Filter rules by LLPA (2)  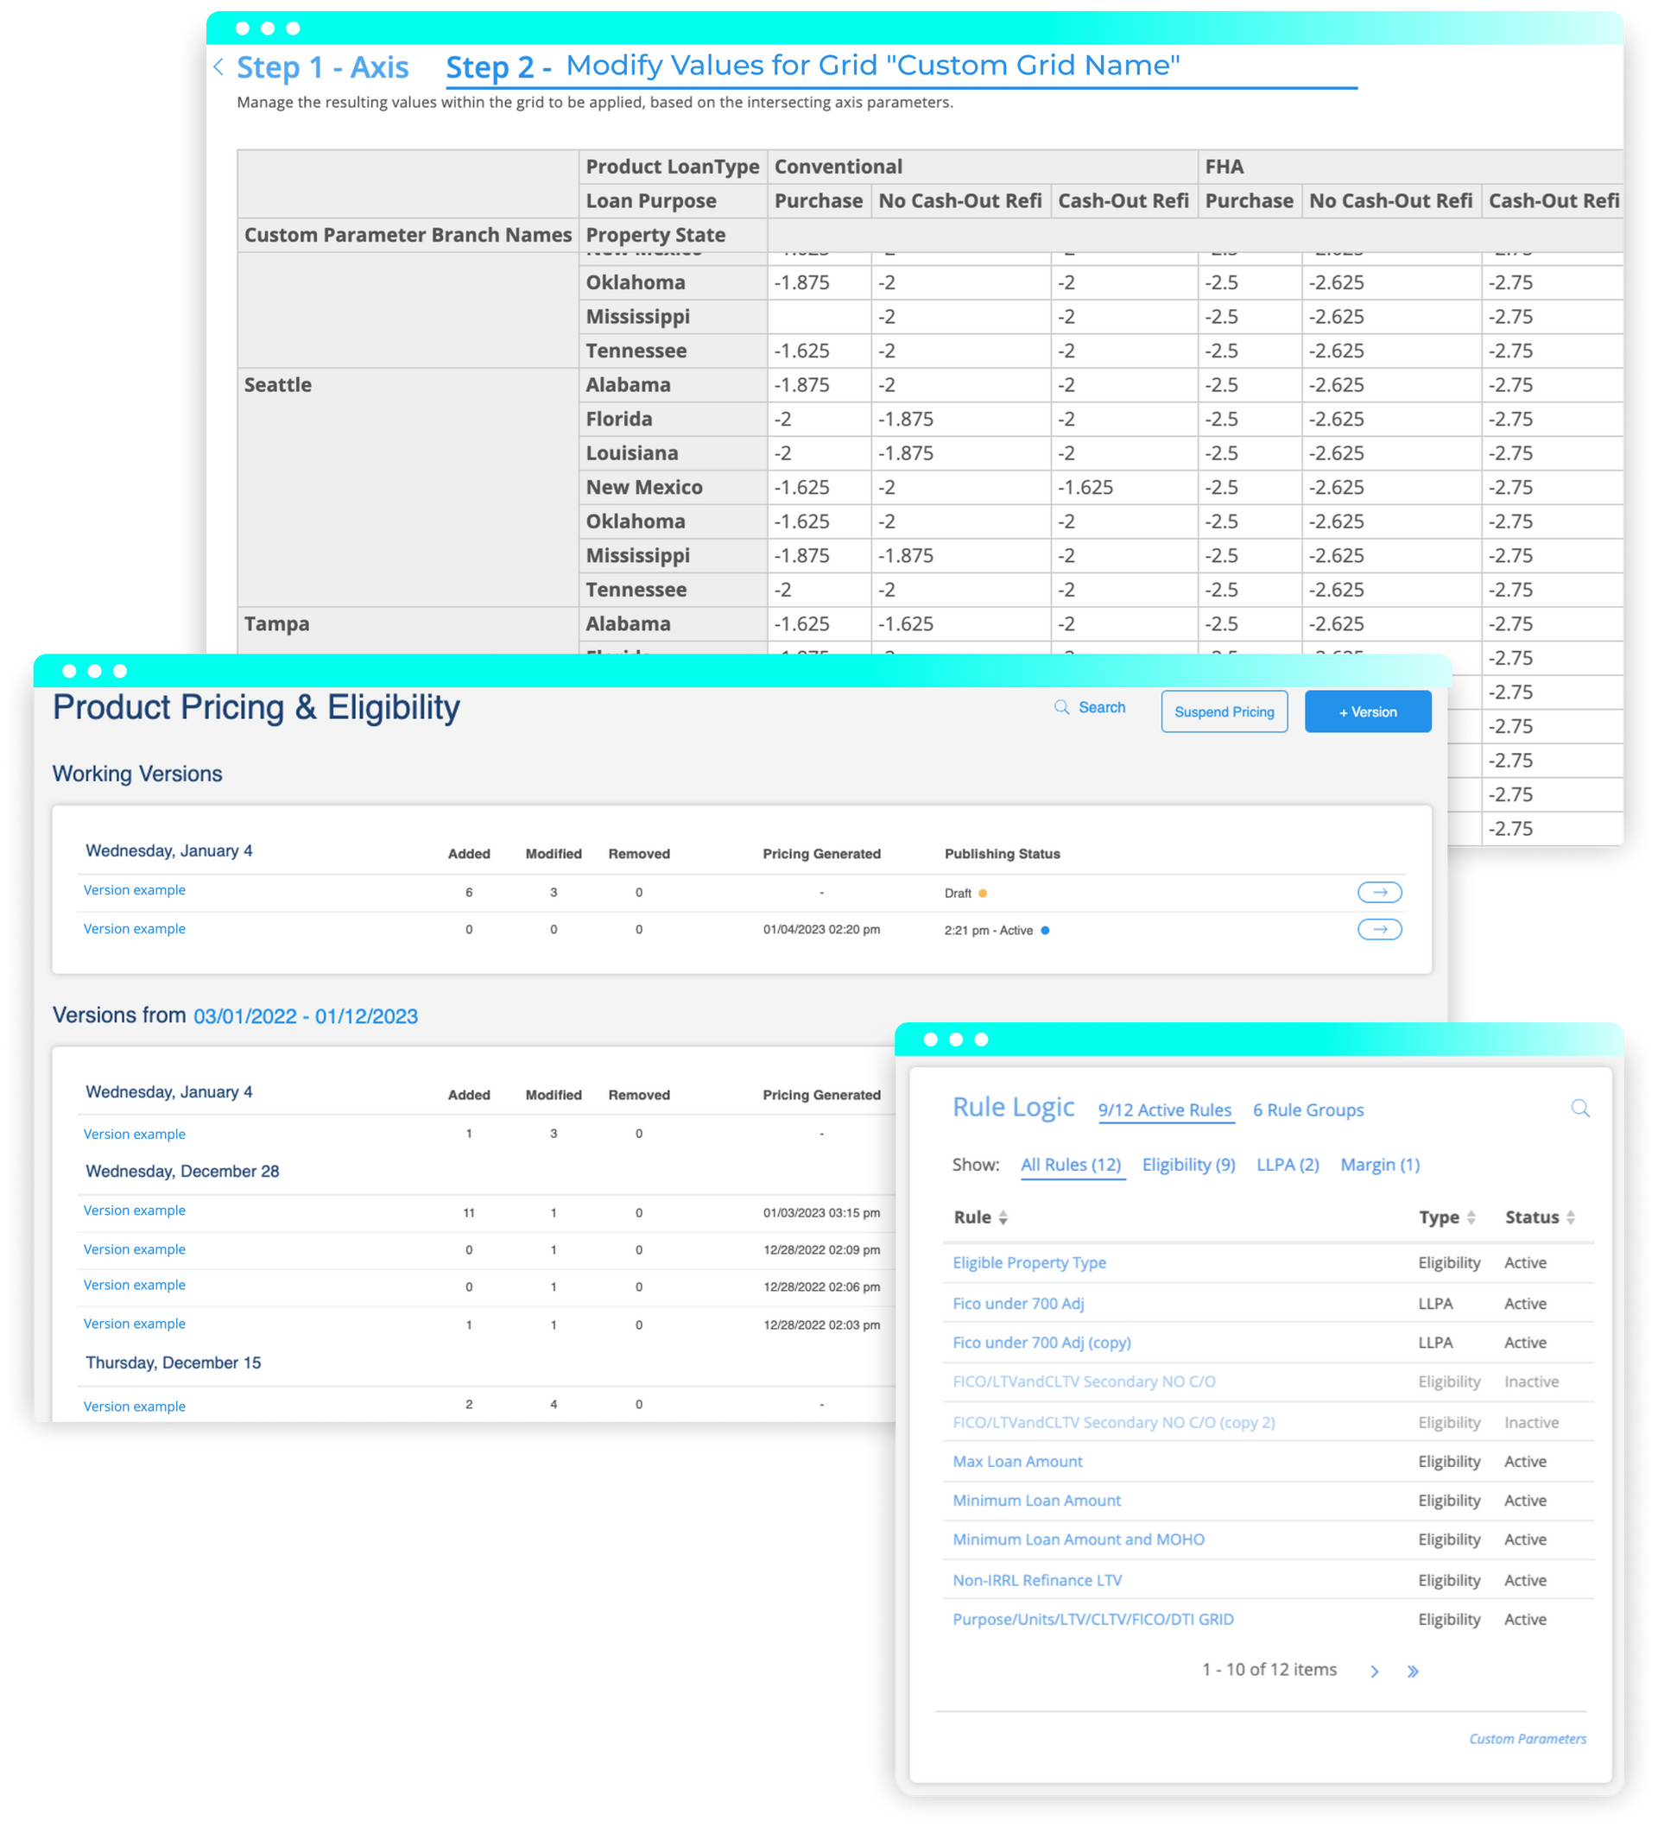coord(1288,1165)
